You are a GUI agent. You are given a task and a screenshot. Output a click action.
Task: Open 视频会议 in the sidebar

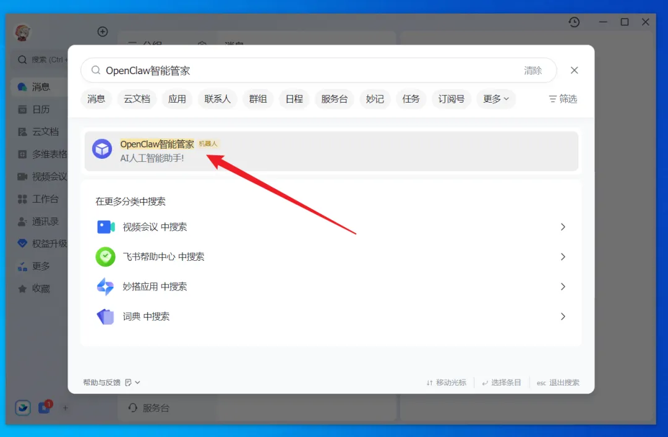pos(40,176)
